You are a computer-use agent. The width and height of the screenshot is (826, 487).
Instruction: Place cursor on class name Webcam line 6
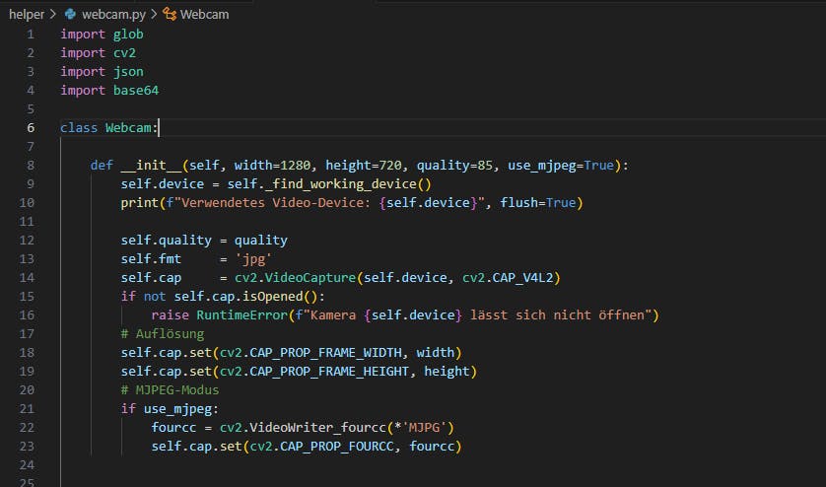128,128
